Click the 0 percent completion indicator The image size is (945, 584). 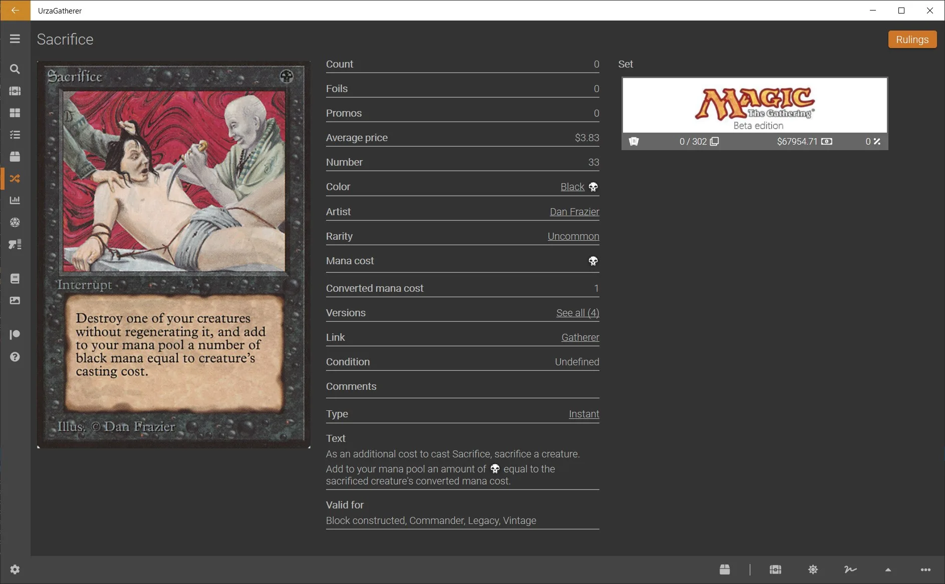(x=873, y=142)
